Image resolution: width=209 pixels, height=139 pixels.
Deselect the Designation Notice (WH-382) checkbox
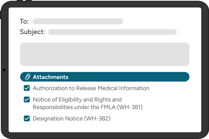pos(27,119)
